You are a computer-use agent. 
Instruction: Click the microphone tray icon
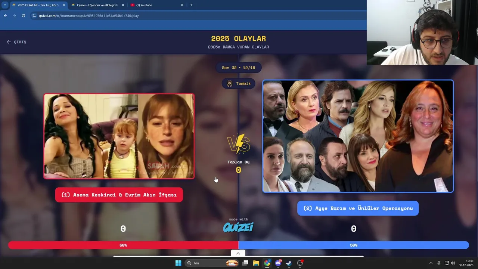439,263
